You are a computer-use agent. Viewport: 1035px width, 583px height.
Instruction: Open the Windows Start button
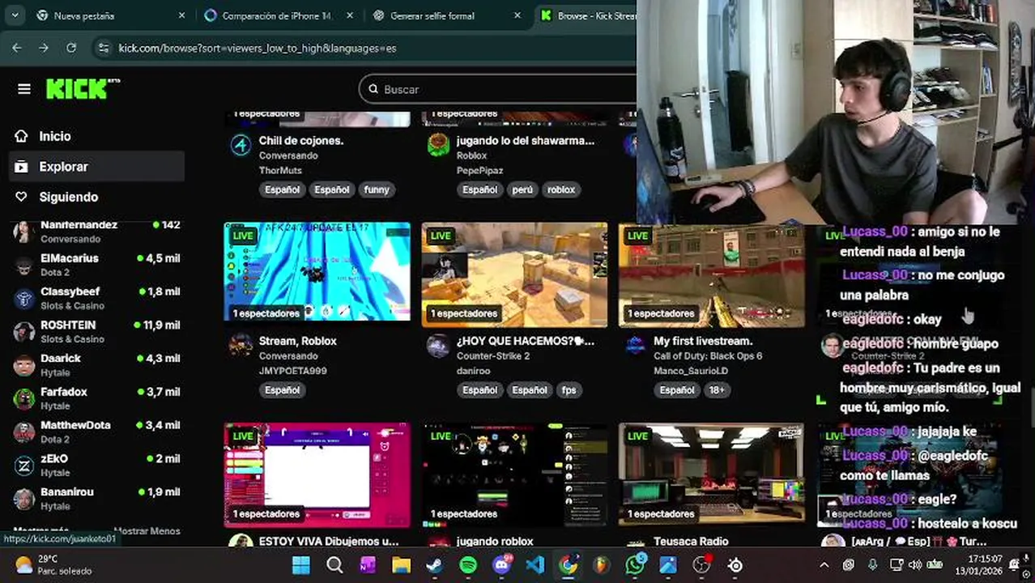(300, 565)
